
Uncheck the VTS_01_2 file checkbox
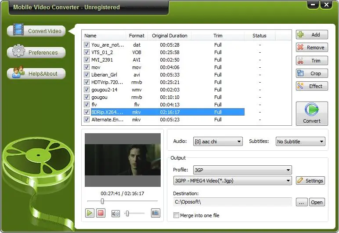pyautogui.click(x=87, y=52)
